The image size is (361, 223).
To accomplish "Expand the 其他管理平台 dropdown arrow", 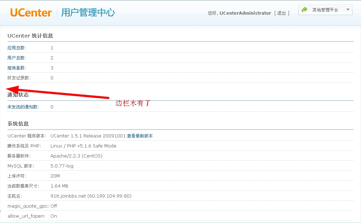I will point(348,10).
